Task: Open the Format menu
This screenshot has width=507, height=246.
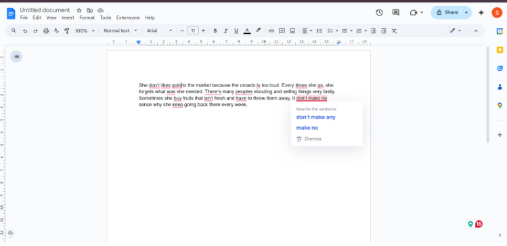Action: coord(87,18)
